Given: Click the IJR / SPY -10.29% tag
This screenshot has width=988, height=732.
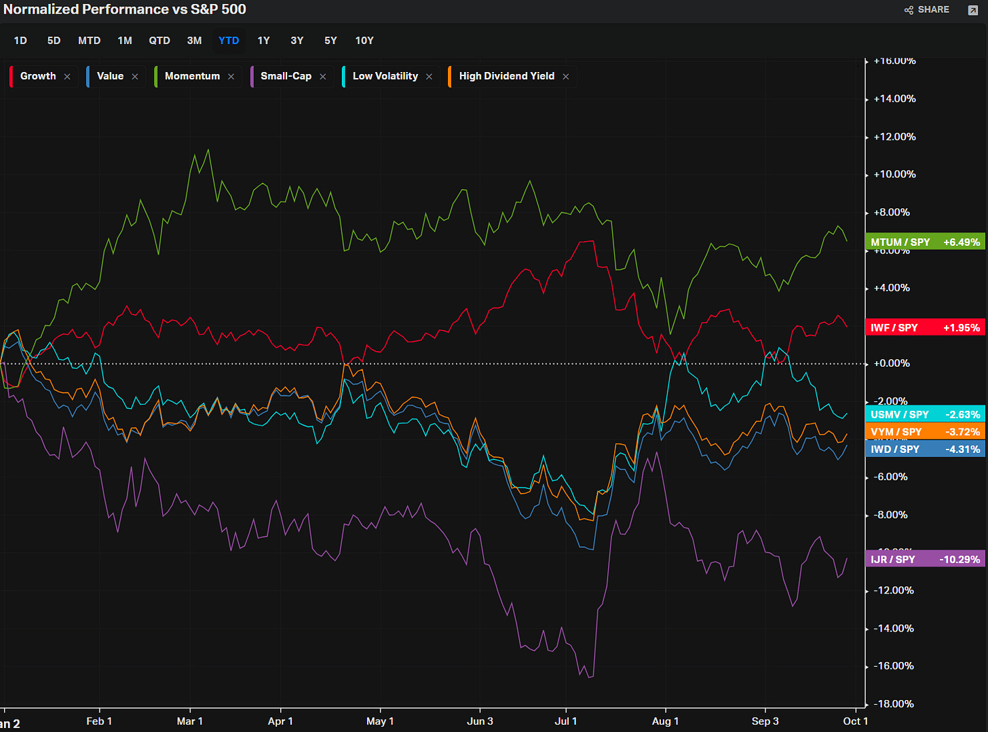Looking at the screenshot, I should pyautogui.click(x=925, y=559).
